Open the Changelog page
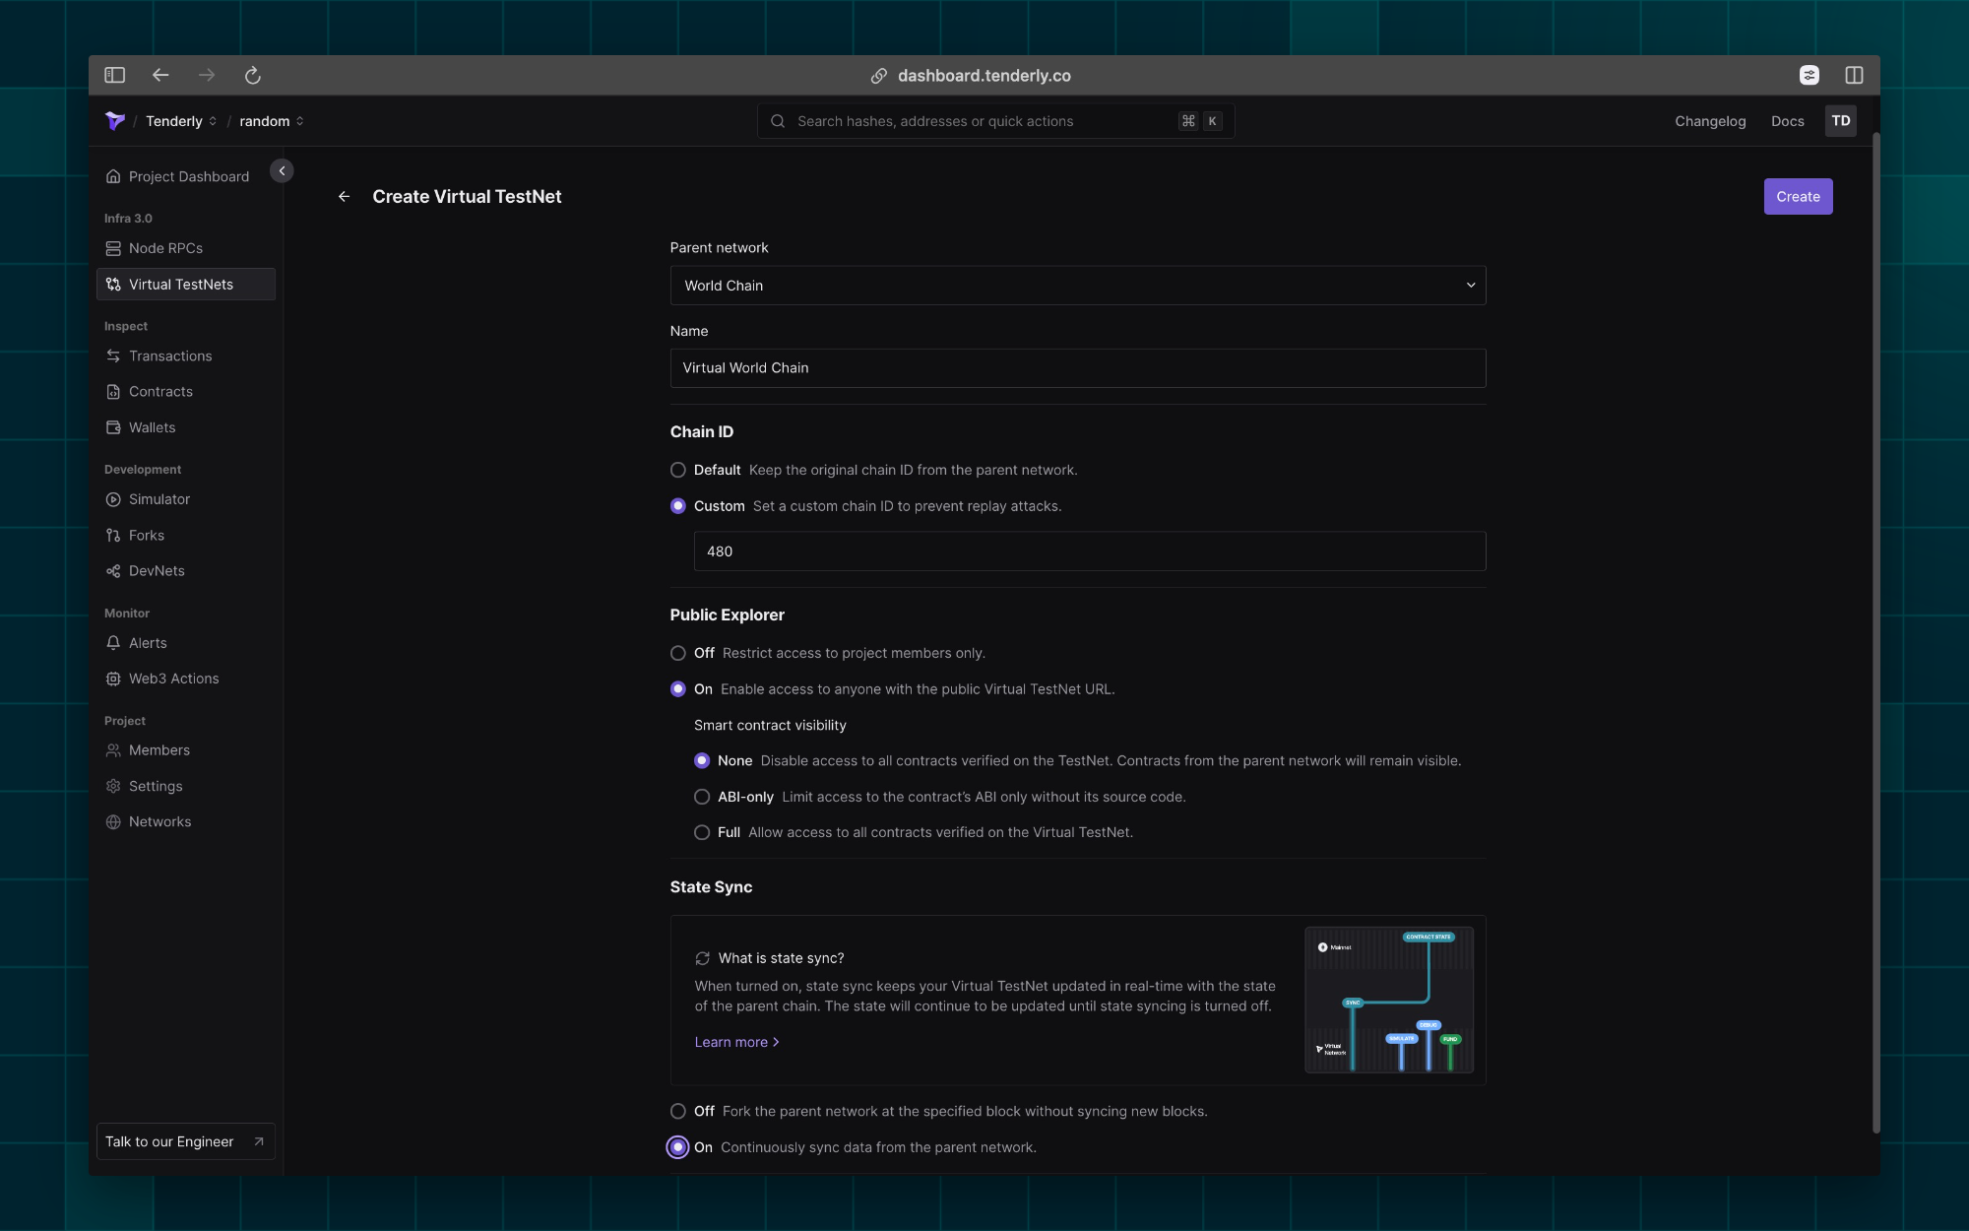 [x=1710, y=120]
